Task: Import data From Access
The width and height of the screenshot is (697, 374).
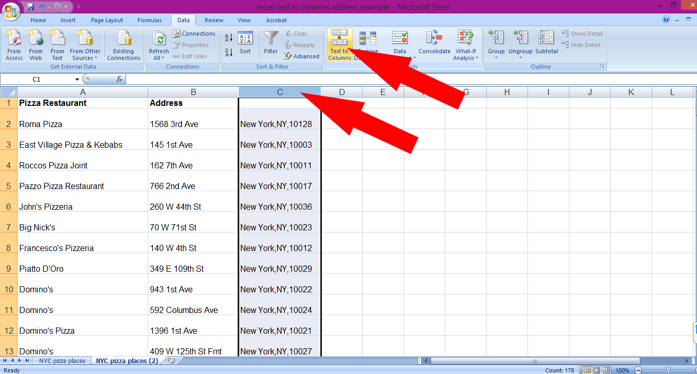Action: pos(14,45)
